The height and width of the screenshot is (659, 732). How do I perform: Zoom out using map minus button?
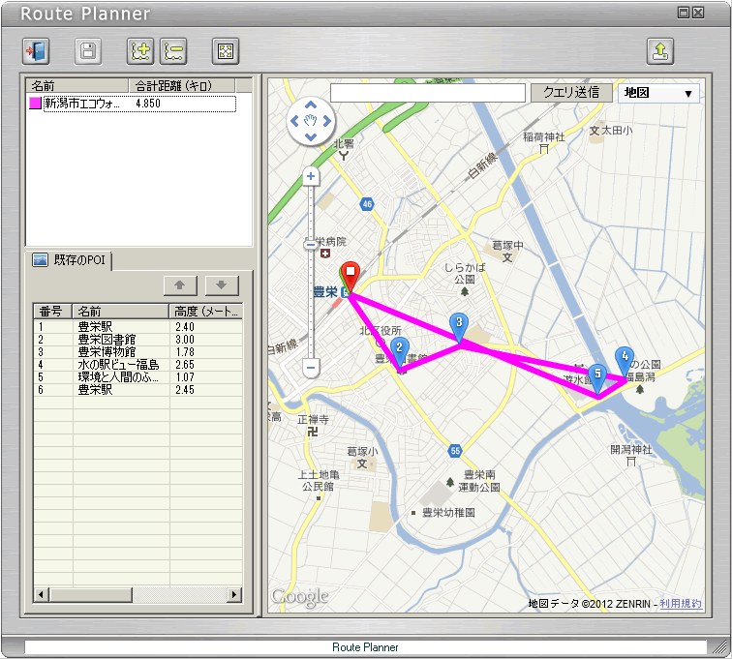point(311,368)
